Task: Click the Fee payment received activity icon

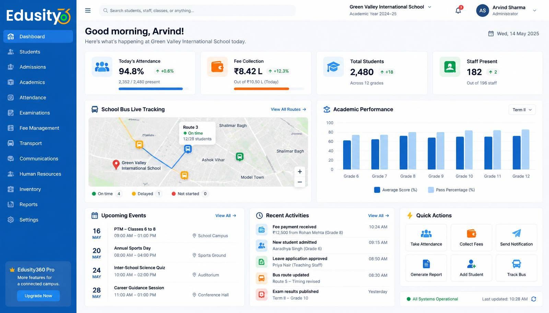Action: coord(261,230)
